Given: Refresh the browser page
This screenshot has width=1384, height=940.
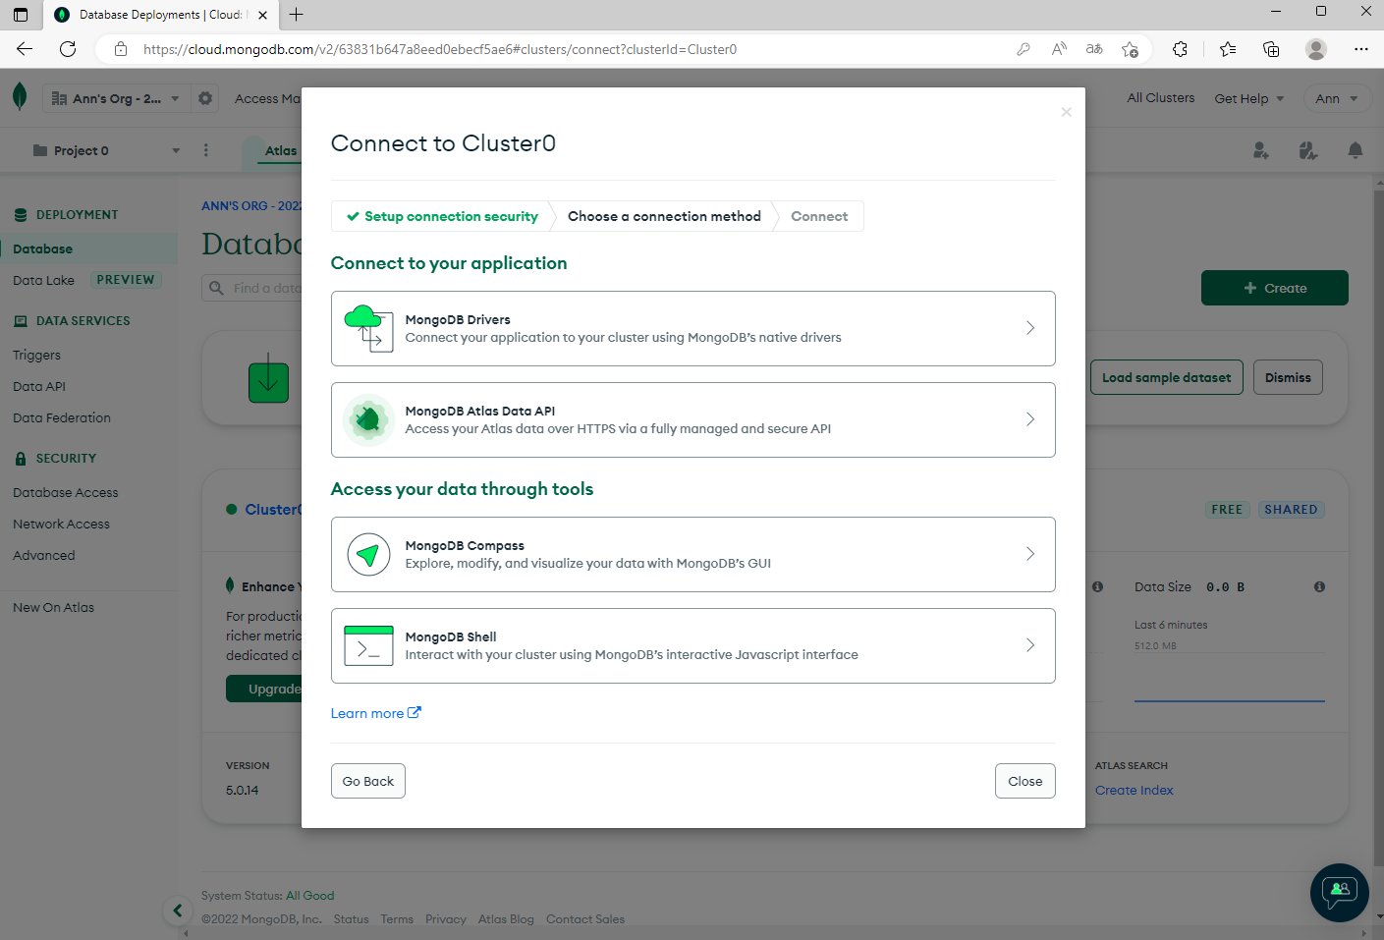Looking at the screenshot, I should tap(68, 49).
